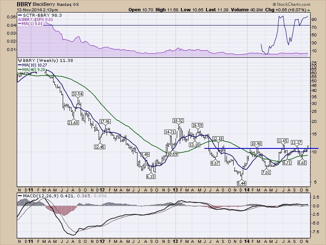Click the chart date 12-Nov-2014 2:13pm
The image size is (326, 245).
[38, 10]
